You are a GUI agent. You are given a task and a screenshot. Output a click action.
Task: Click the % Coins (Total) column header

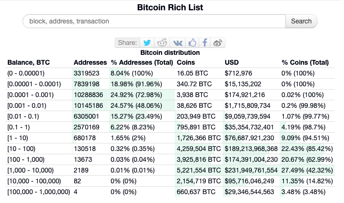(x=305, y=62)
